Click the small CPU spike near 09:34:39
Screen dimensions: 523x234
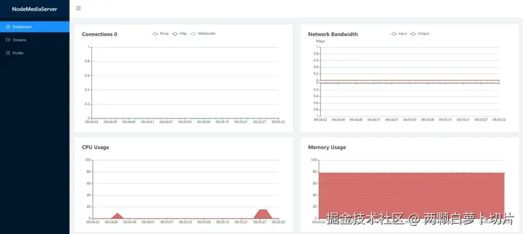click(117, 216)
